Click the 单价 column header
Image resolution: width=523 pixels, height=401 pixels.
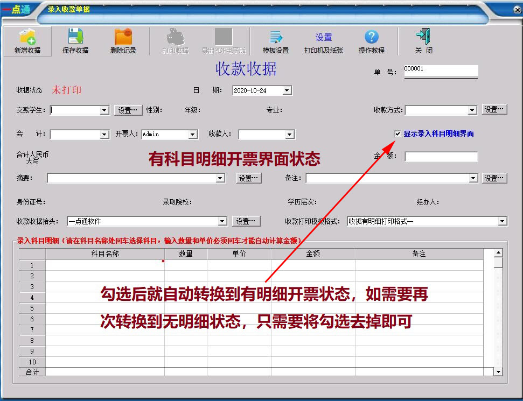[239, 254]
